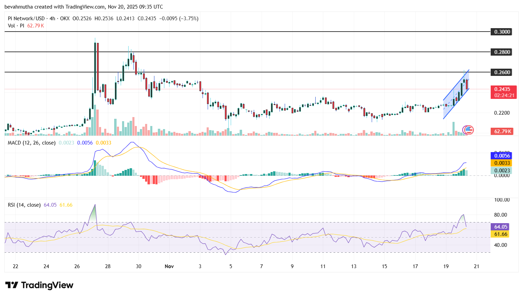
Task: Click the US flag economic event icon
Action: coord(468,129)
